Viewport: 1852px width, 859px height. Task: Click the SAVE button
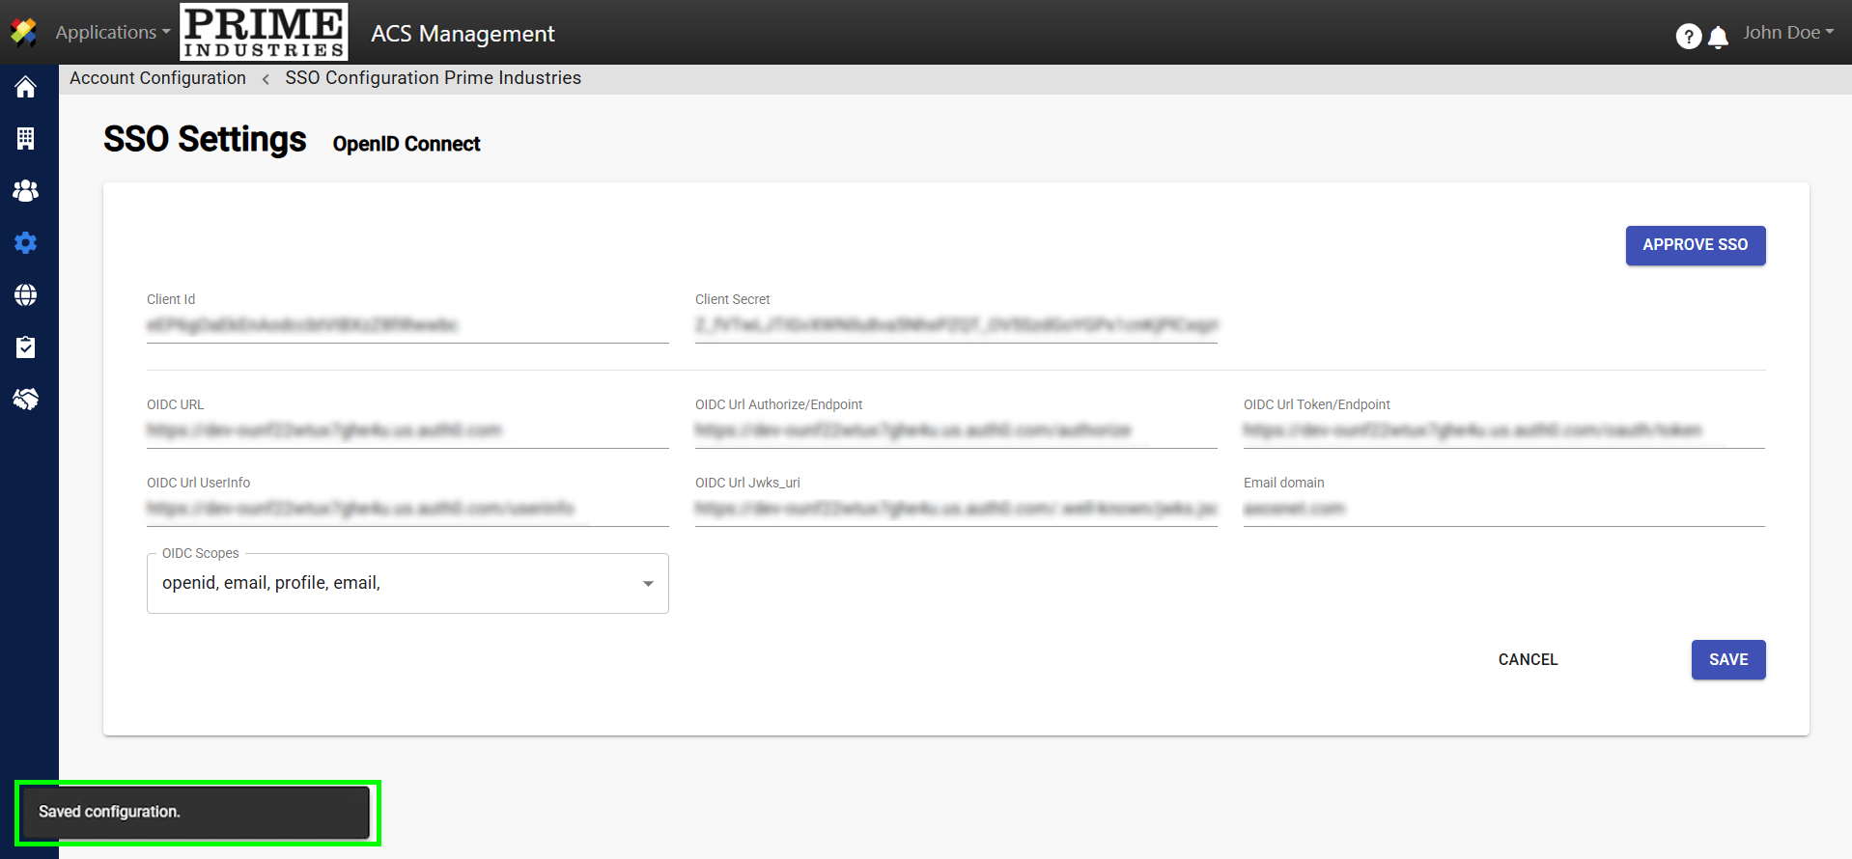click(1727, 659)
